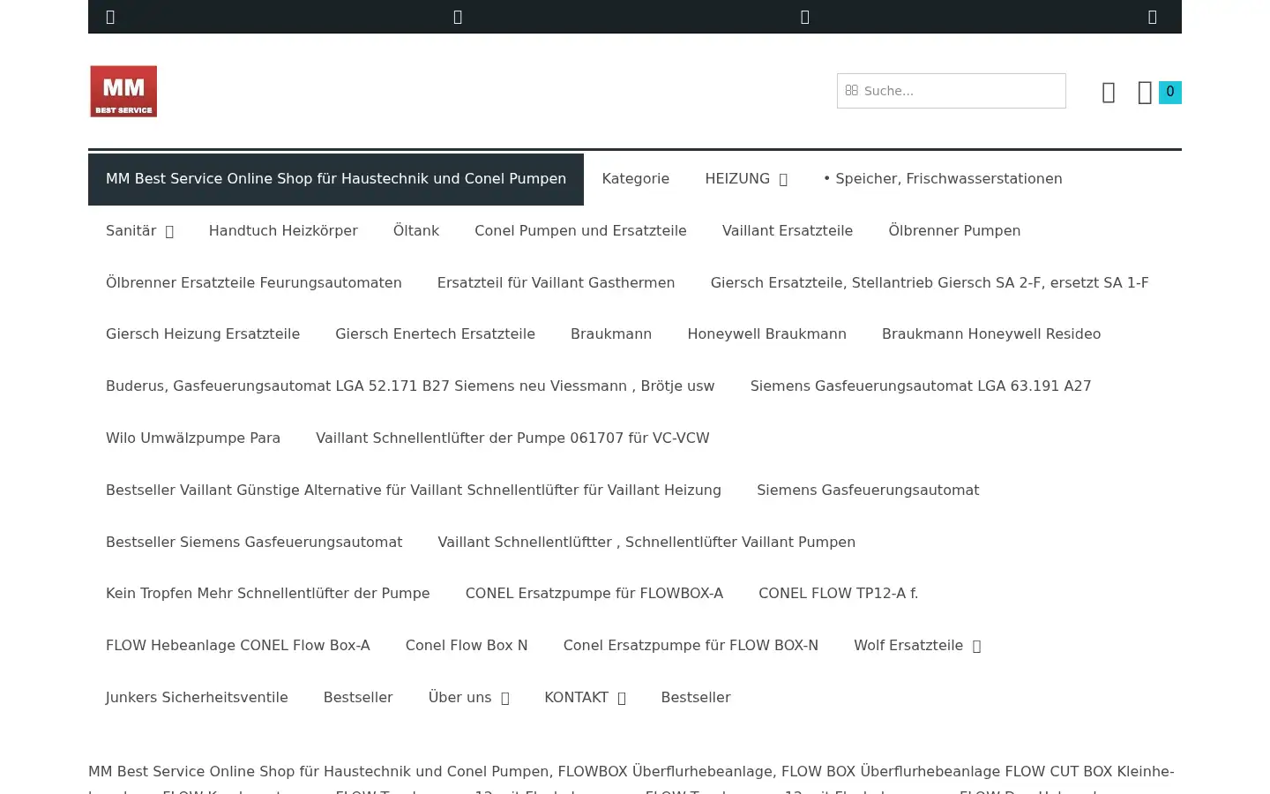The image size is (1270, 794).
Task: Open Junkers Sicherheitsventile
Action: pos(197,698)
